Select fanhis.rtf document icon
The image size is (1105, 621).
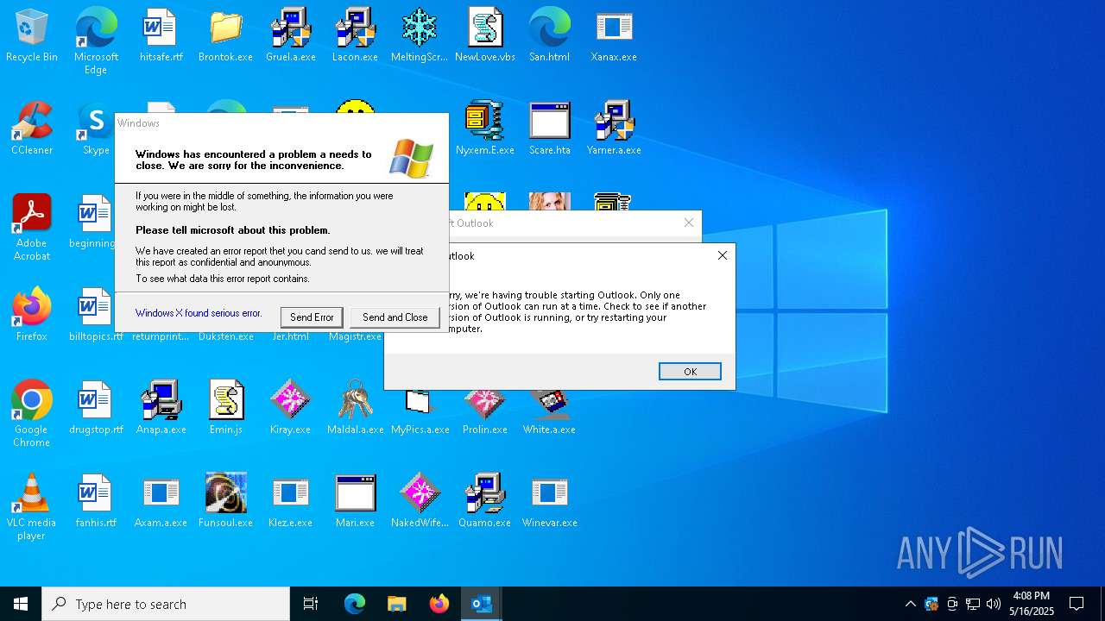(96, 501)
